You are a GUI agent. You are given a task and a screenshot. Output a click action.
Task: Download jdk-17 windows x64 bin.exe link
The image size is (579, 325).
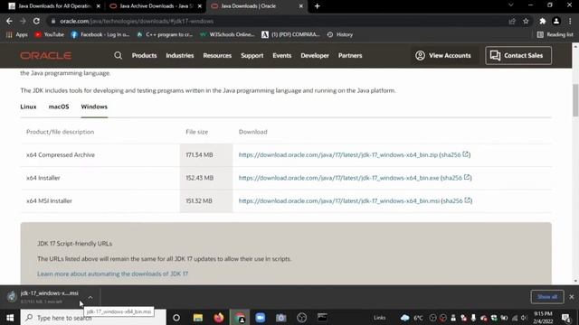(338, 178)
